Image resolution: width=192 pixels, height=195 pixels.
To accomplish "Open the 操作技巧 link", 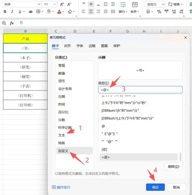I will [x=61, y=187].
